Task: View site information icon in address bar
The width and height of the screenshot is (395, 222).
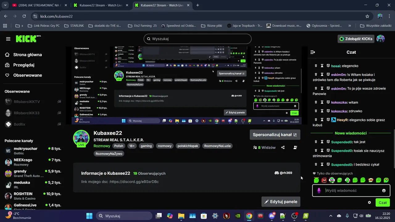Action: (35, 16)
